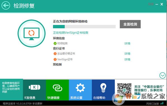Viewport: 167px width, 106px height.
Task: Click the 时间检测 item text
Action: point(62,43)
